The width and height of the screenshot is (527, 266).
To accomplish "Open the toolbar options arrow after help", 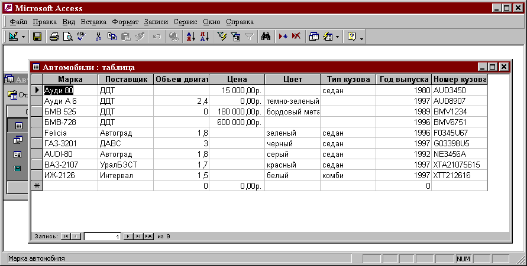I will 361,38.
